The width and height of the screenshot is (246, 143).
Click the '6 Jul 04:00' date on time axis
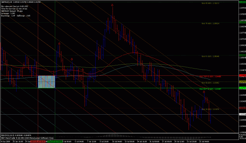[79, 141]
